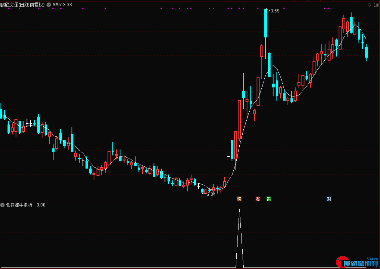This screenshot has height=269, width=380.
Task: Click the 3.59 high price label
Action: [x=275, y=11]
